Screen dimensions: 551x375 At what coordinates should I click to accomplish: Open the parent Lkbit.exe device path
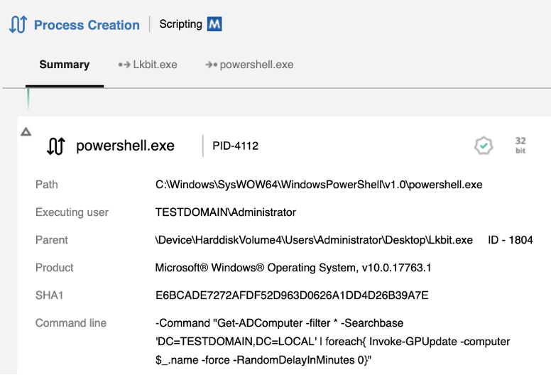(314, 240)
